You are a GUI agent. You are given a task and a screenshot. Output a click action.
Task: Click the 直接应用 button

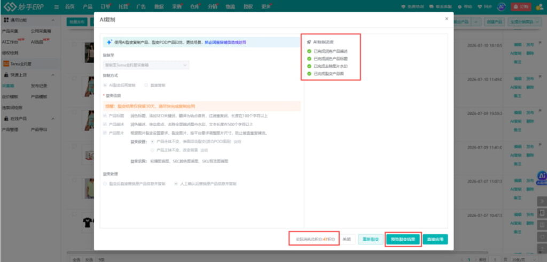click(435, 240)
